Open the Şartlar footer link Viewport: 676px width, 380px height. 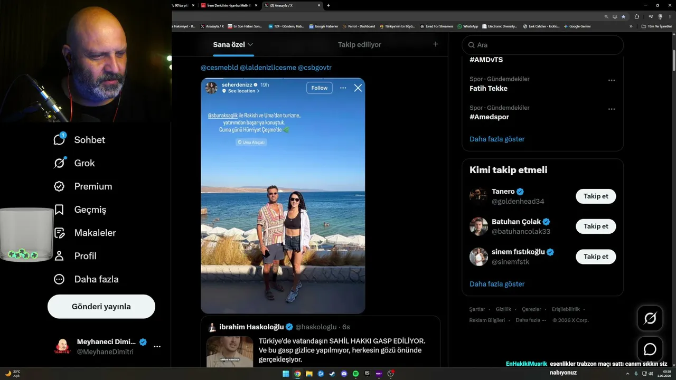(x=477, y=309)
